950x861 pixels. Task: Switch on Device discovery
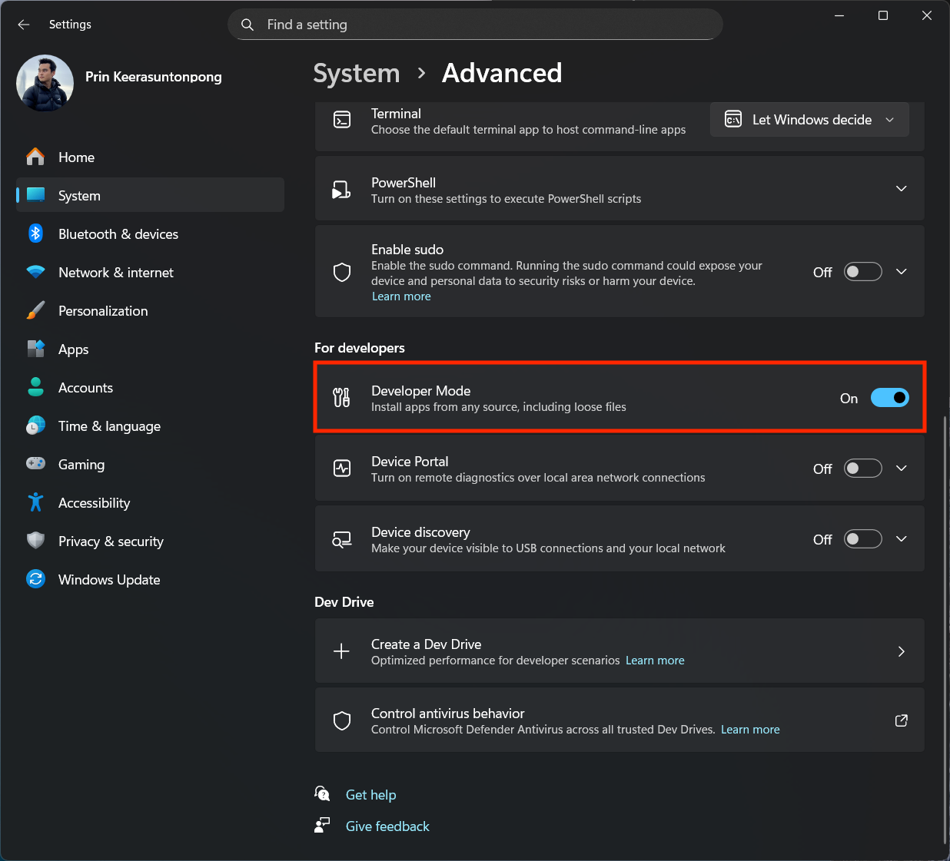862,538
